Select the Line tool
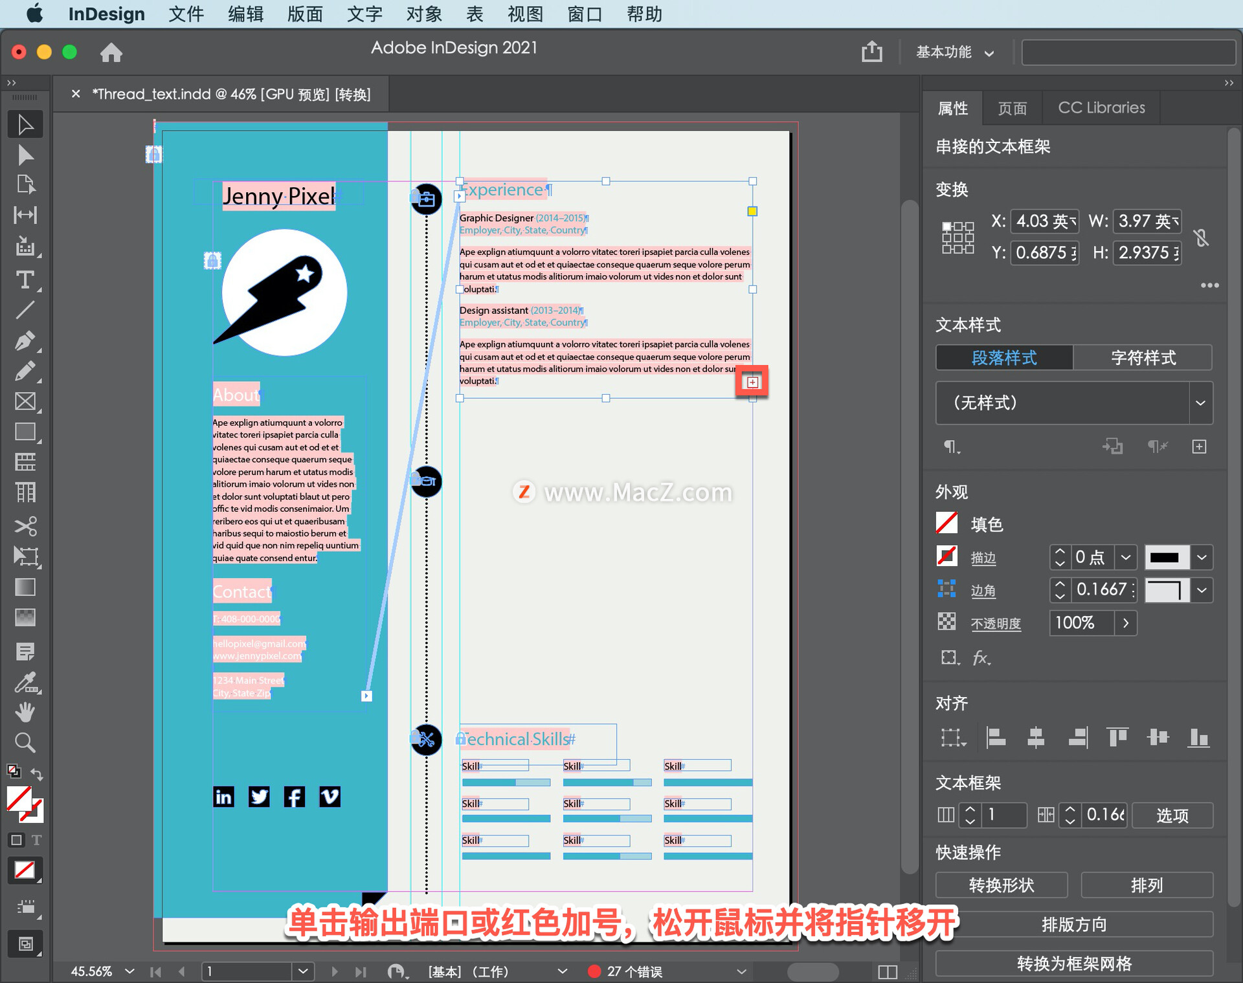Viewport: 1243px width, 983px height. (x=25, y=311)
